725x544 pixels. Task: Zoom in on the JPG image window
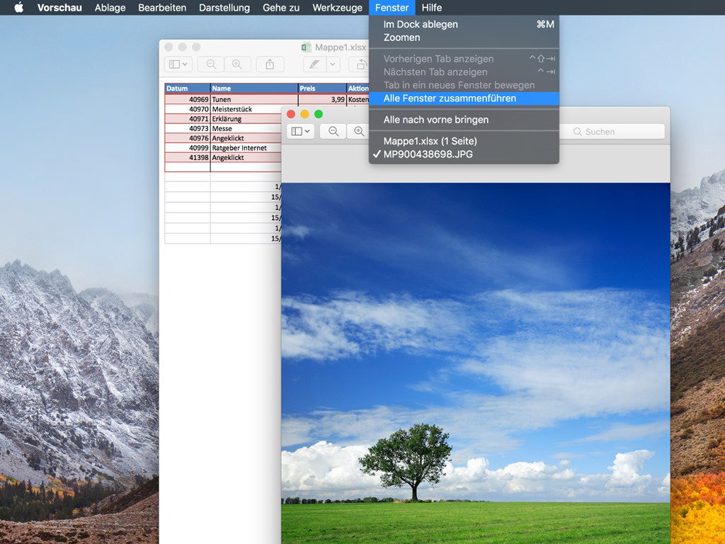click(359, 132)
